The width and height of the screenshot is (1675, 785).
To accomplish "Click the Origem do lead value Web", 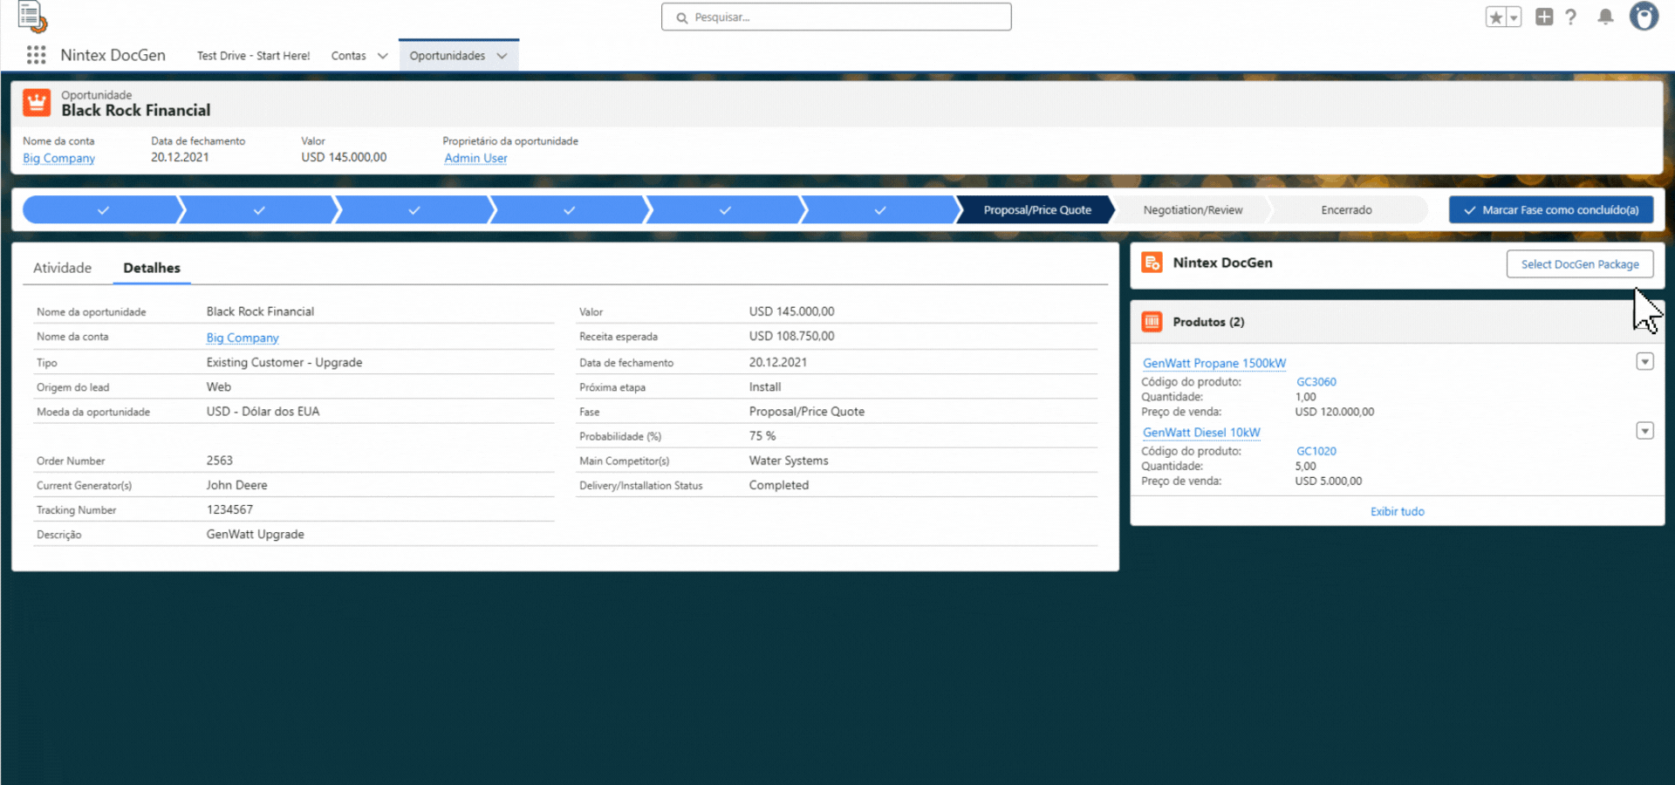I will 219,387.
